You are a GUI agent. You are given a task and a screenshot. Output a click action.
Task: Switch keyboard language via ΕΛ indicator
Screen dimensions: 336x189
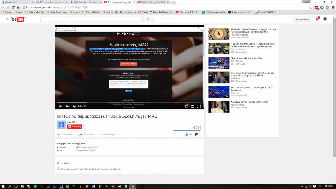pos(320,186)
